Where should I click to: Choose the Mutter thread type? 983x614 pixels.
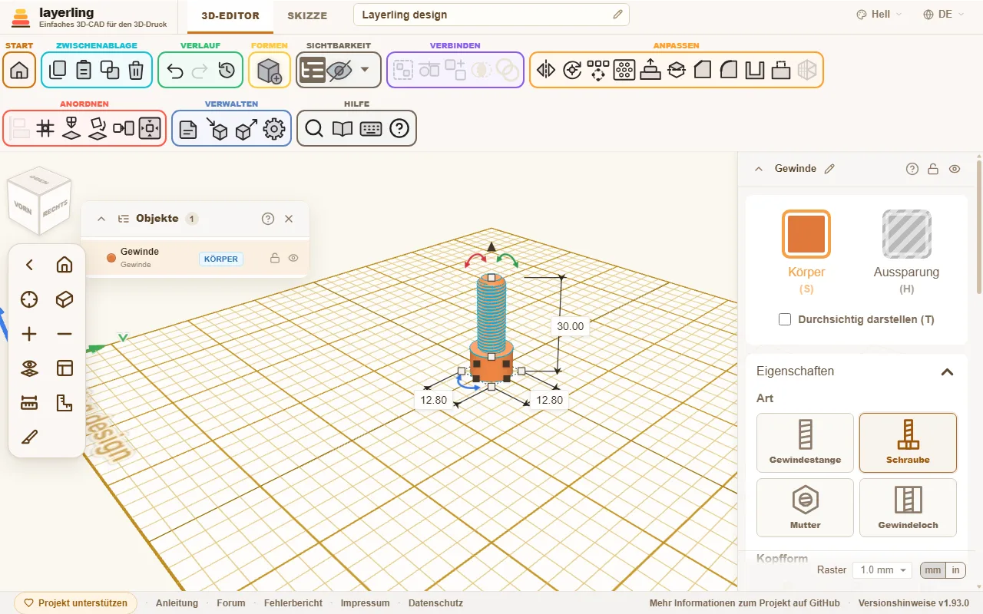point(805,507)
